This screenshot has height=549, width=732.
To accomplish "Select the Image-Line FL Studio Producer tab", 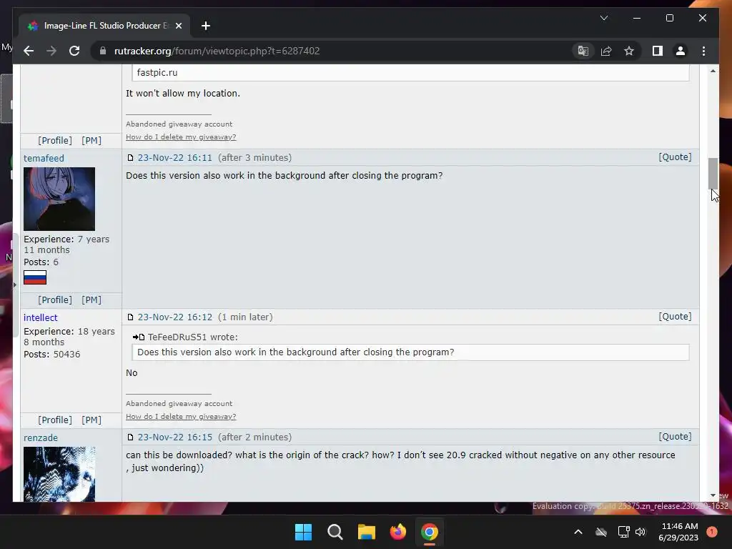I will click(x=104, y=26).
